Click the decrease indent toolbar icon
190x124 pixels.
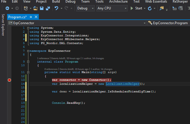coord(174,8)
